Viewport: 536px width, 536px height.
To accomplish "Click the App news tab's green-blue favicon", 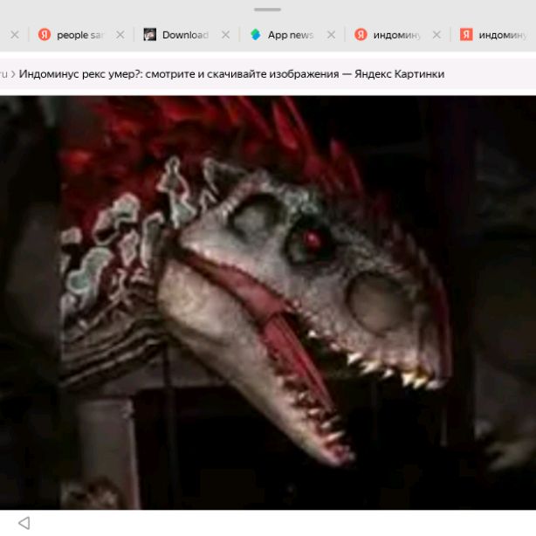I will point(256,35).
